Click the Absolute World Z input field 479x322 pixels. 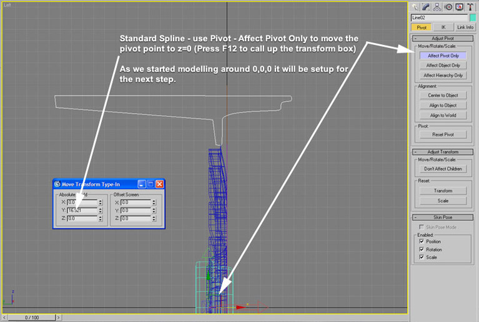[83, 218]
